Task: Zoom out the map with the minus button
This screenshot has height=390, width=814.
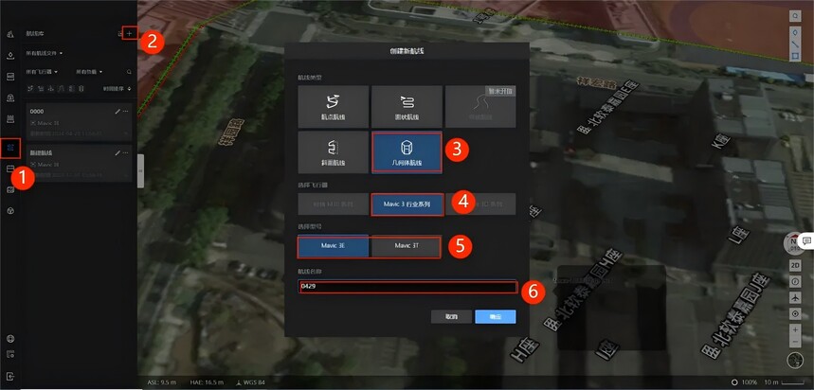Action: click(x=795, y=342)
